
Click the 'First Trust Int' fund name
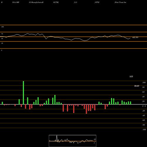click(x=120, y=2)
